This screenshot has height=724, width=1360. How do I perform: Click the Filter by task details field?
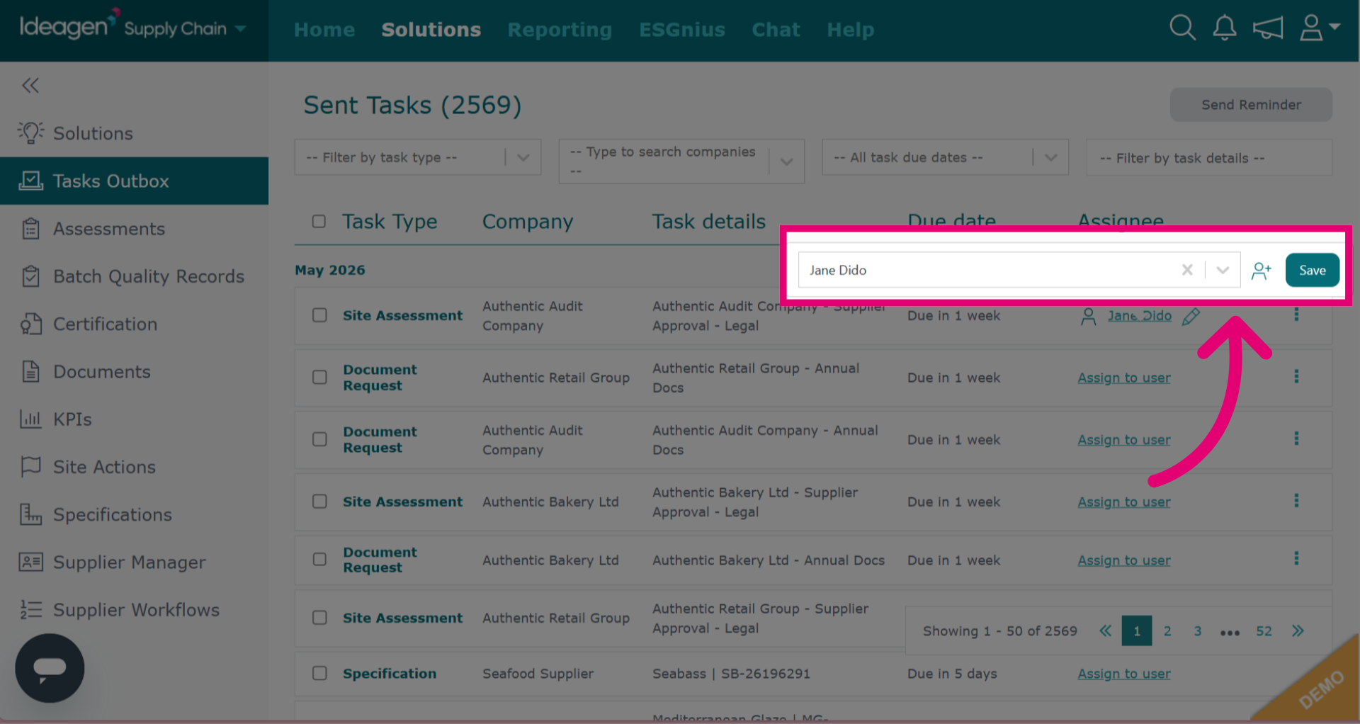(x=1209, y=157)
